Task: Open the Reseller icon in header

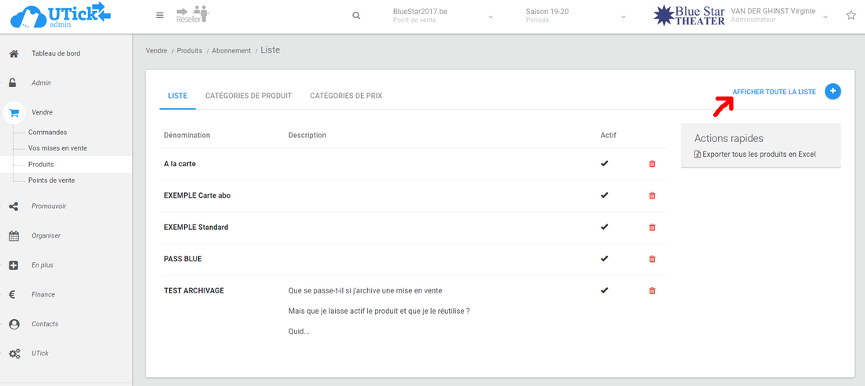Action: coord(192,15)
